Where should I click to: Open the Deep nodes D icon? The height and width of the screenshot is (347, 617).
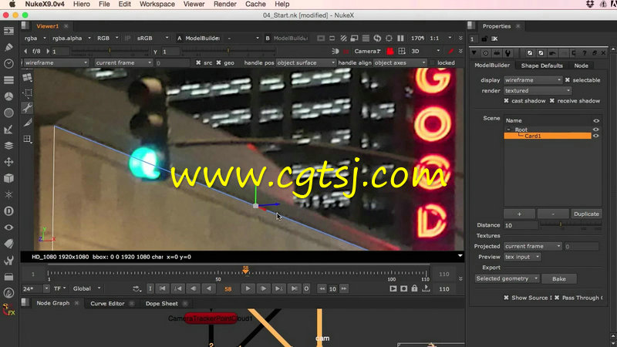(8, 211)
